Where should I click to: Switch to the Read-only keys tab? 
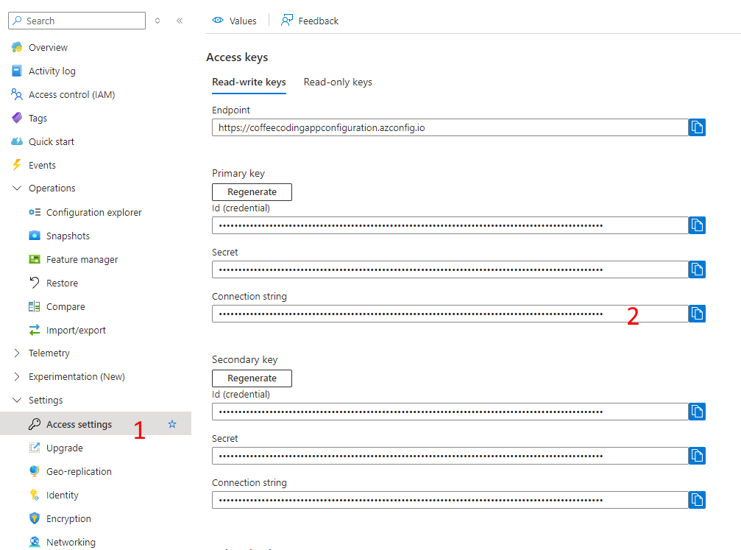338,82
